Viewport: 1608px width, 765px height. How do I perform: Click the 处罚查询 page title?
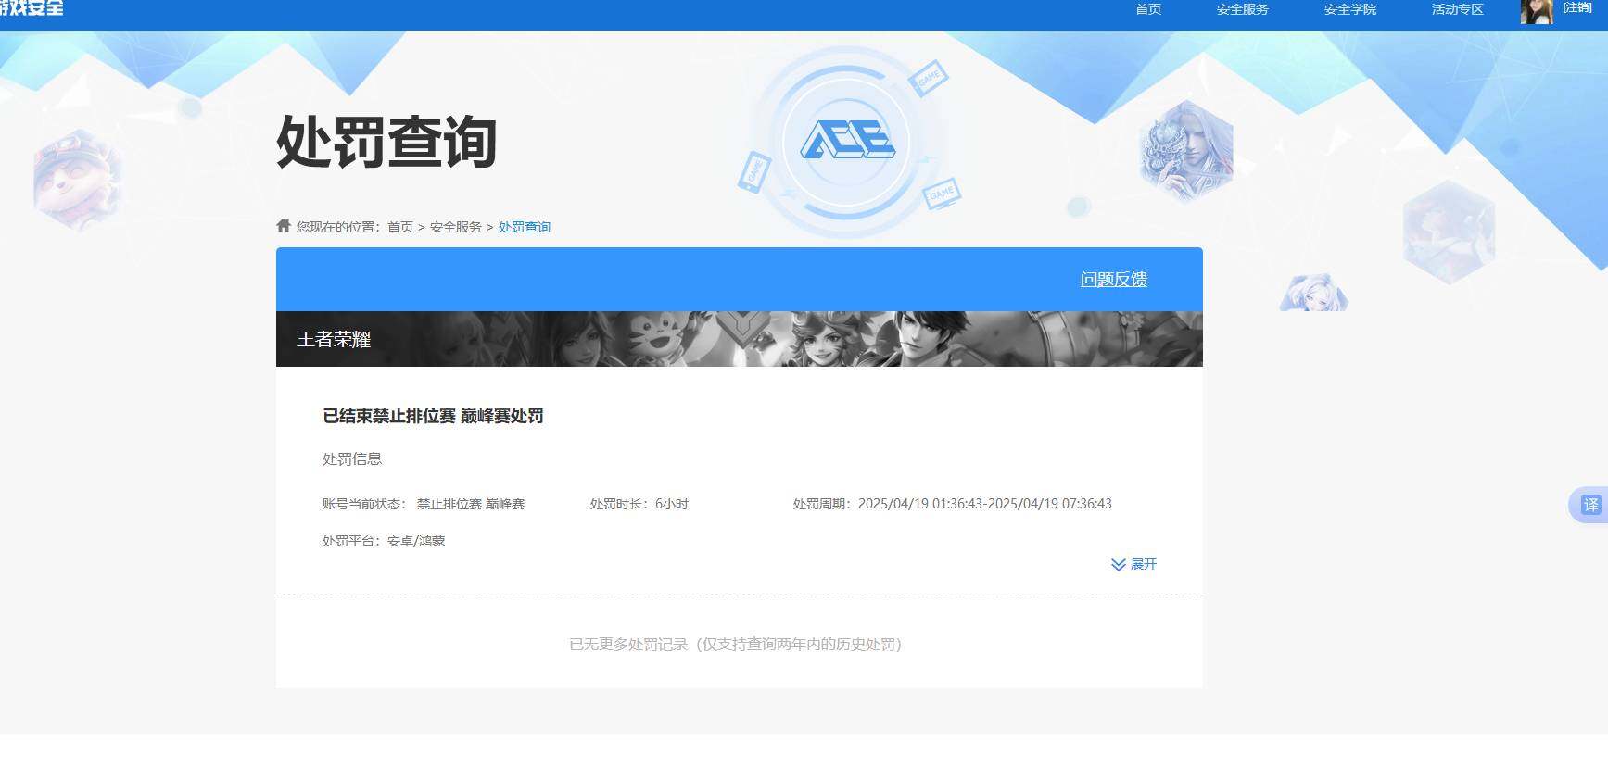pos(386,142)
